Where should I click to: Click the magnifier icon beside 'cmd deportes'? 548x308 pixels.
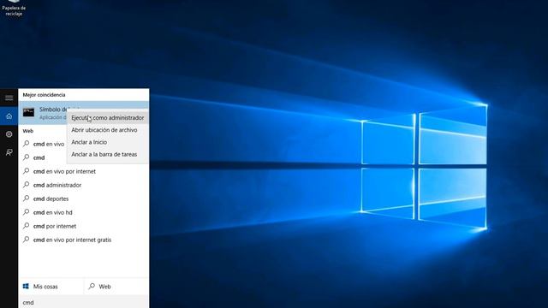tap(27, 198)
